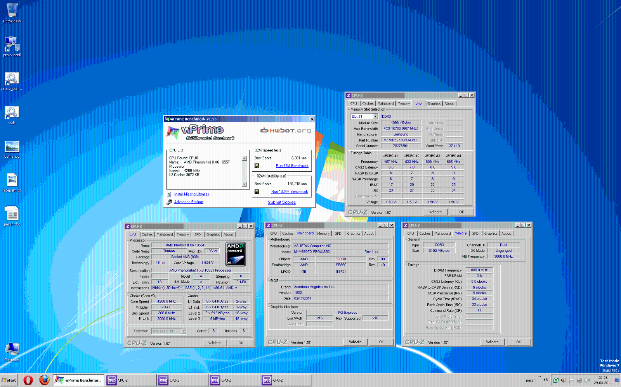
Task: Click Submit Scores link
Action: 282,202
